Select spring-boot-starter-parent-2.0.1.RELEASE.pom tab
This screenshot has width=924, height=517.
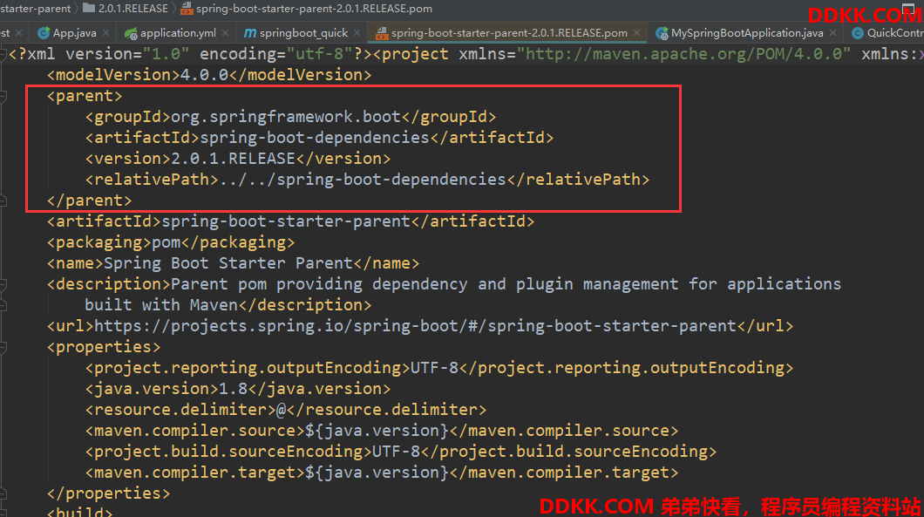509,33
